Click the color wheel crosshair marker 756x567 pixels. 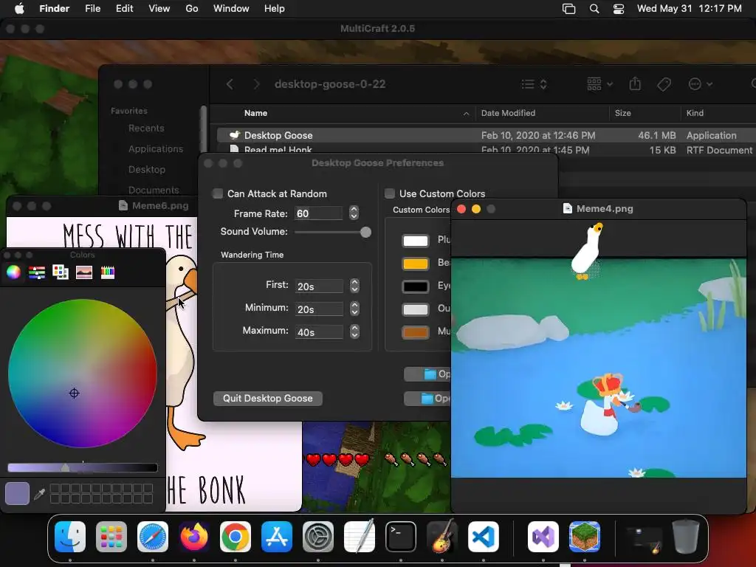pos(74,394)
